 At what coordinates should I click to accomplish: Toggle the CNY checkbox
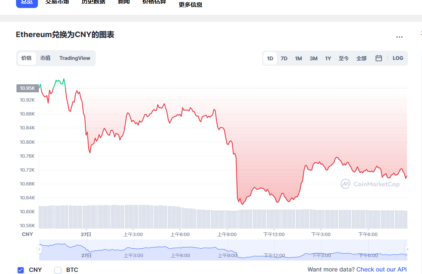21,270
